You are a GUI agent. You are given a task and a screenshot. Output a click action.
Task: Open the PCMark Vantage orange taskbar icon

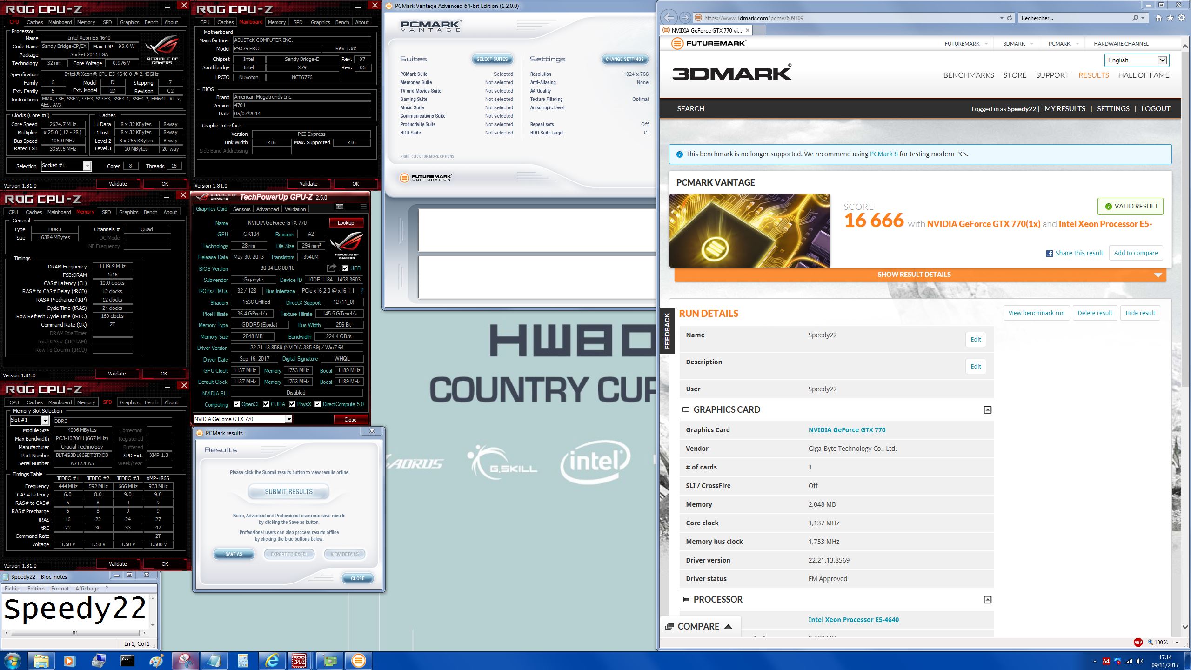pos(358,660)
